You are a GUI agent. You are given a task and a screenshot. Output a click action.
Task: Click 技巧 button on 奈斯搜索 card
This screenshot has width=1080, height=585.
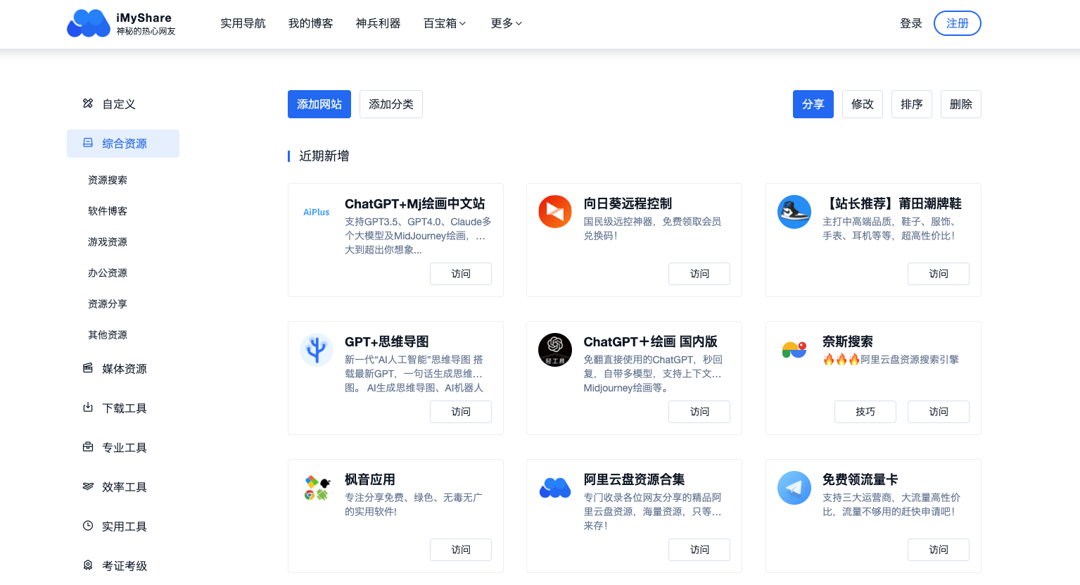coord(865,412)
